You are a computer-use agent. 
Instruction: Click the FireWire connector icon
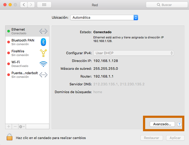[x=43, y=53]
